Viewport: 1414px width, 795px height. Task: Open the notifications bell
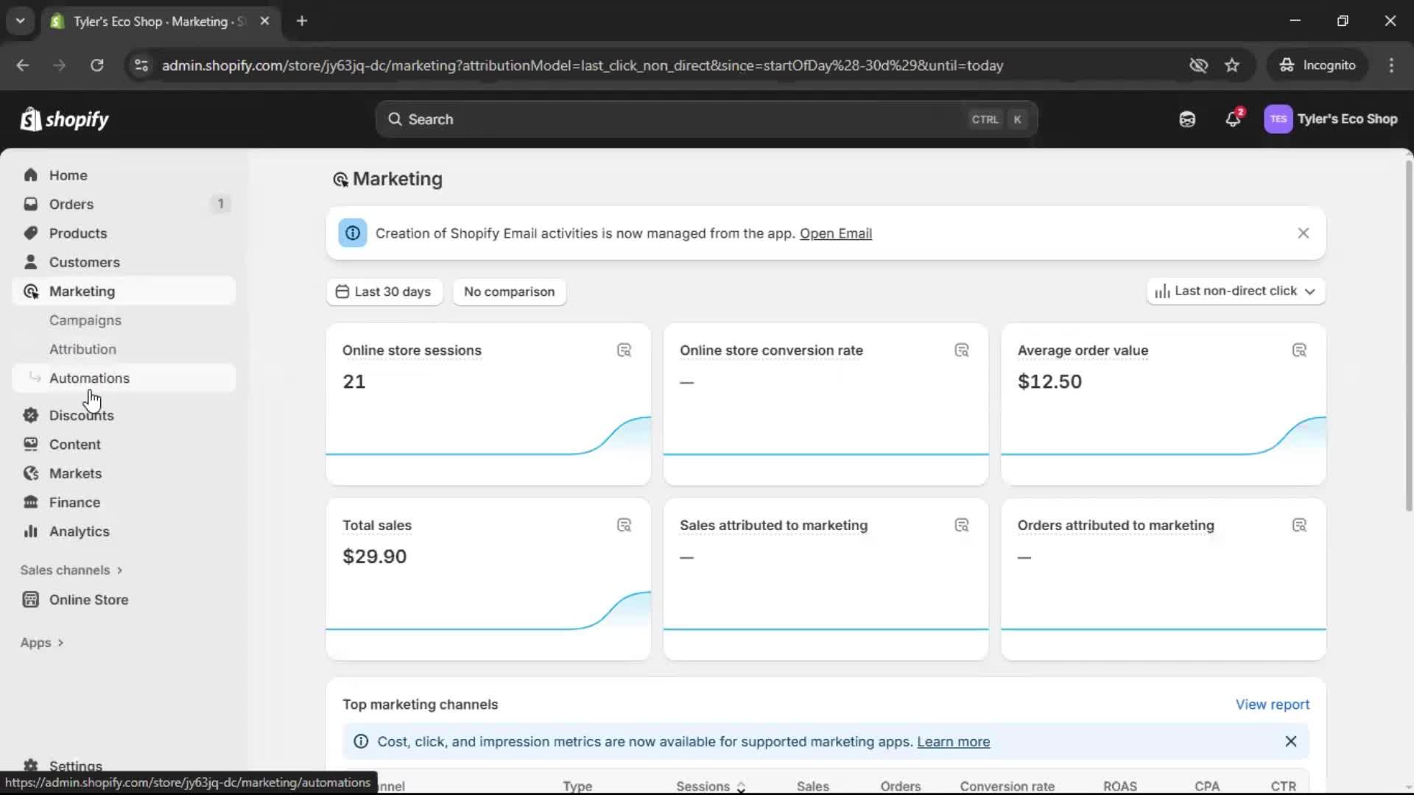[x=1234, y=119]
